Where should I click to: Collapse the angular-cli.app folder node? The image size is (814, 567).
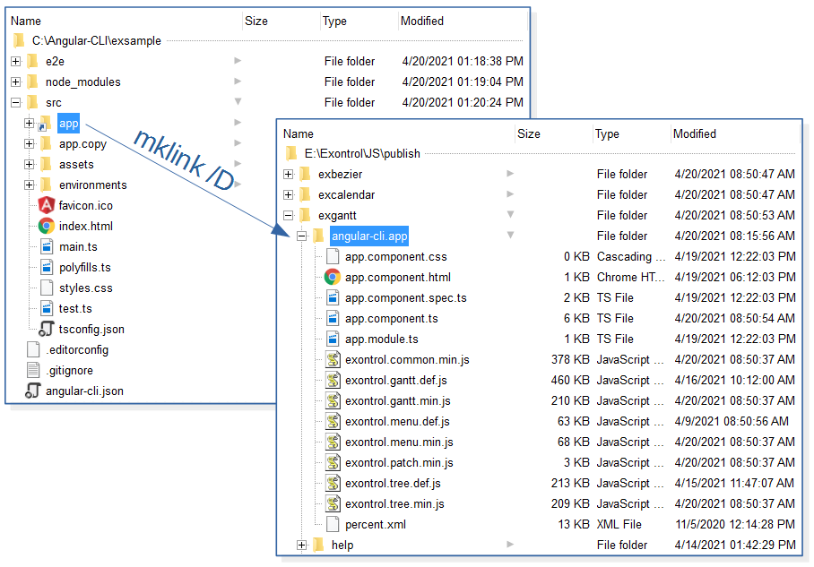coord(302,236)
